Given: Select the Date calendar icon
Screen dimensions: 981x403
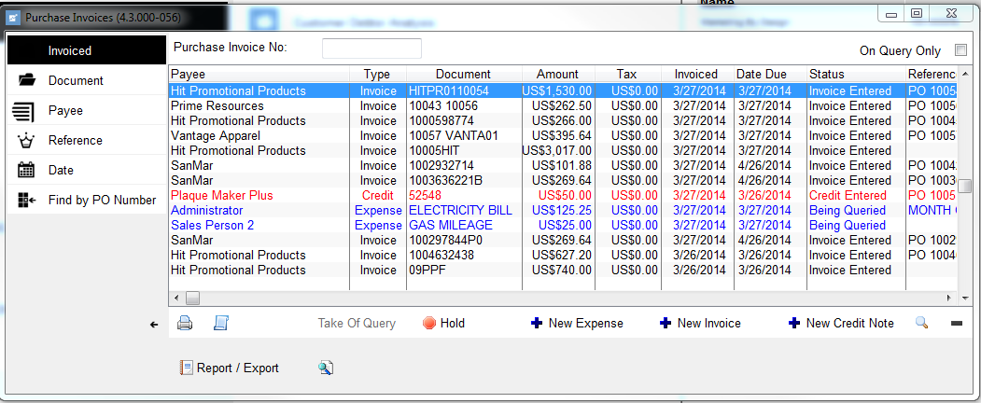Looking at the screenshot, I should click(26, 170).
